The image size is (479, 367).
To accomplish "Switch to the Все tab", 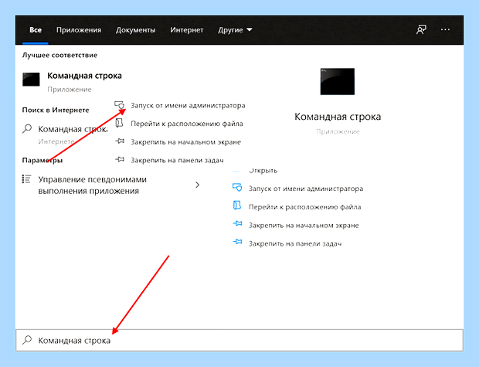I will 36,30.
